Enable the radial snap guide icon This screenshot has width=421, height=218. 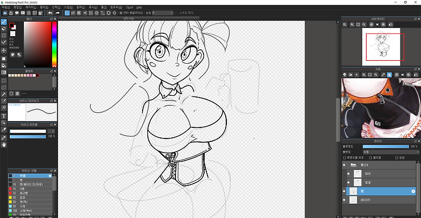click(91, 13)
